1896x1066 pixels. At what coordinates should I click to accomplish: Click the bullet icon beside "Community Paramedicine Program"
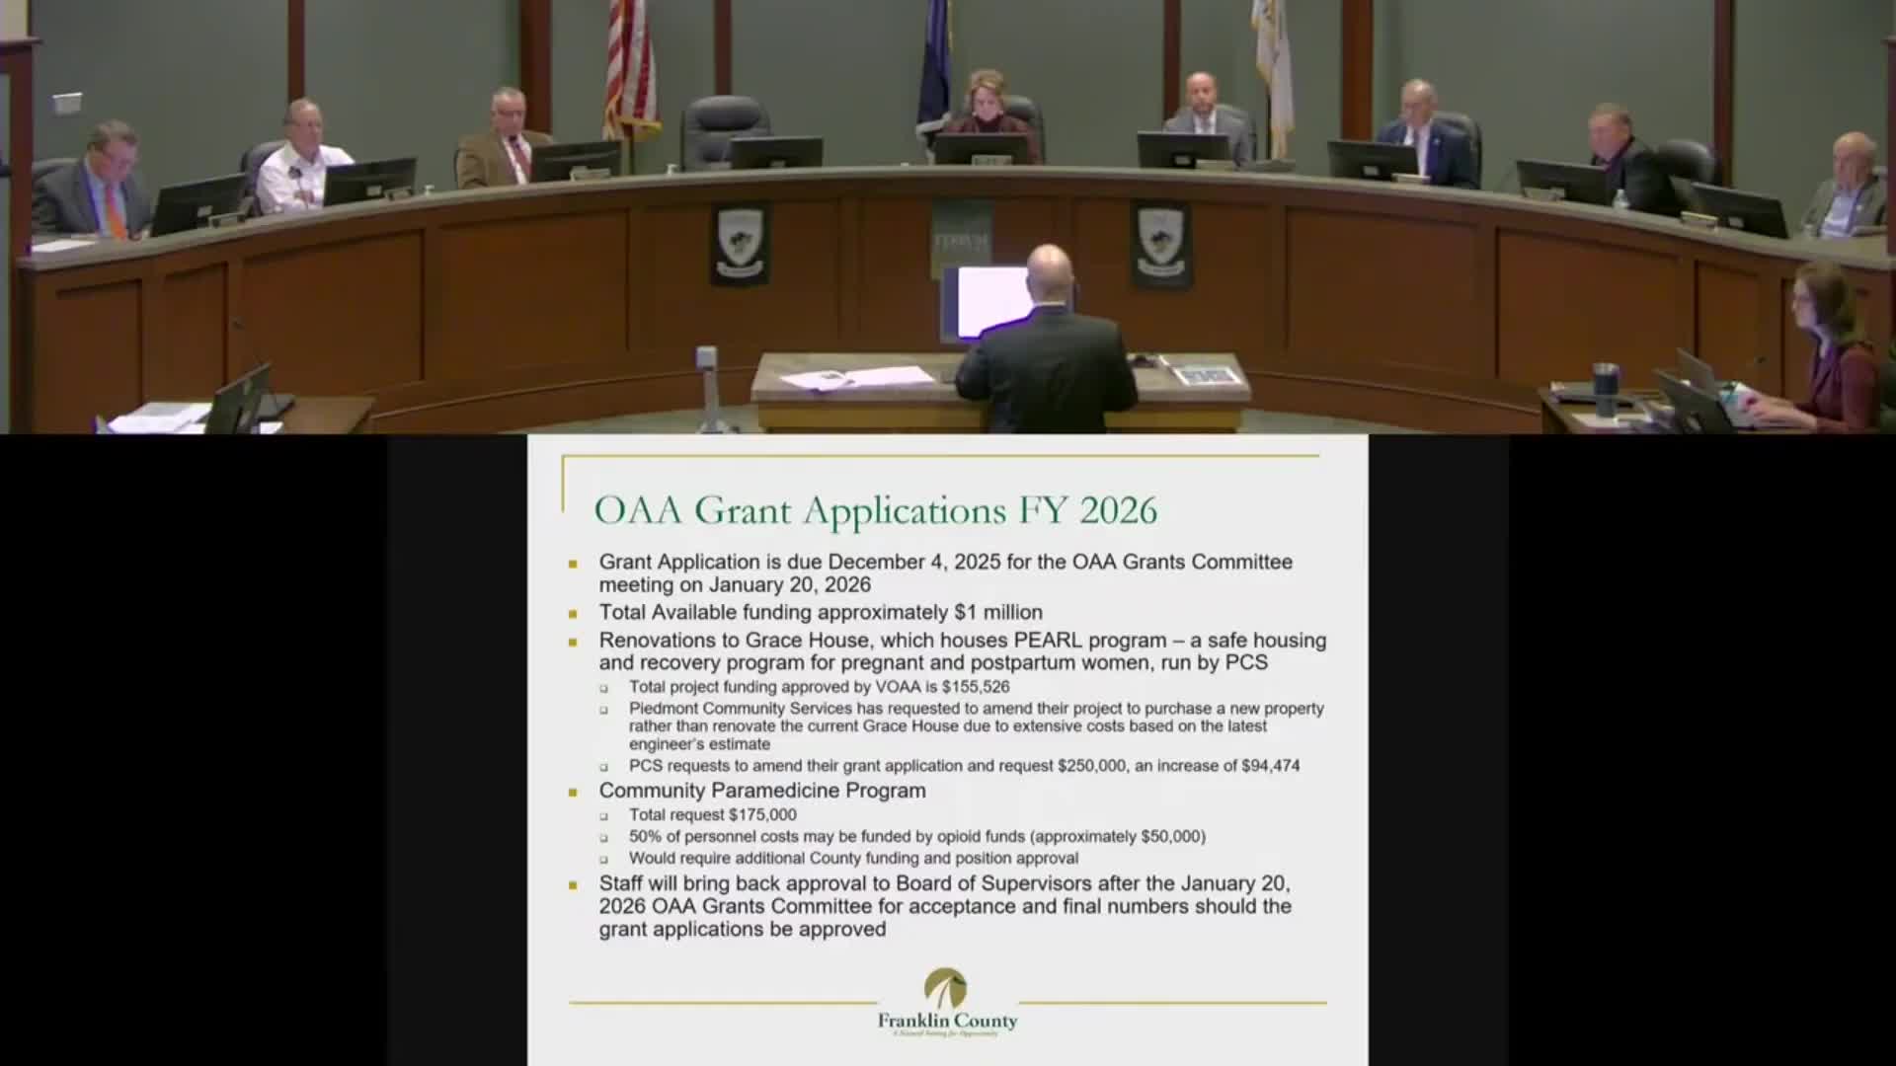574,790
